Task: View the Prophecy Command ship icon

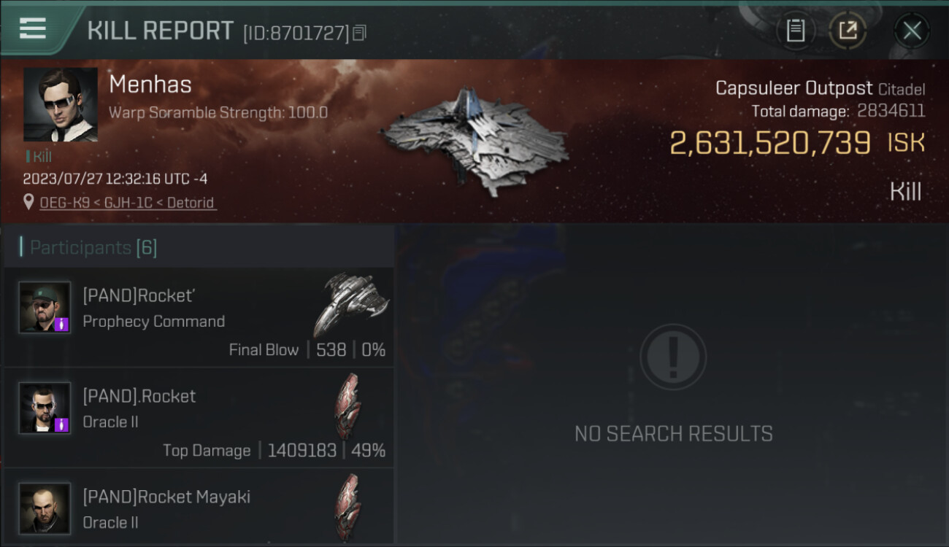Action: pos(352,303)
